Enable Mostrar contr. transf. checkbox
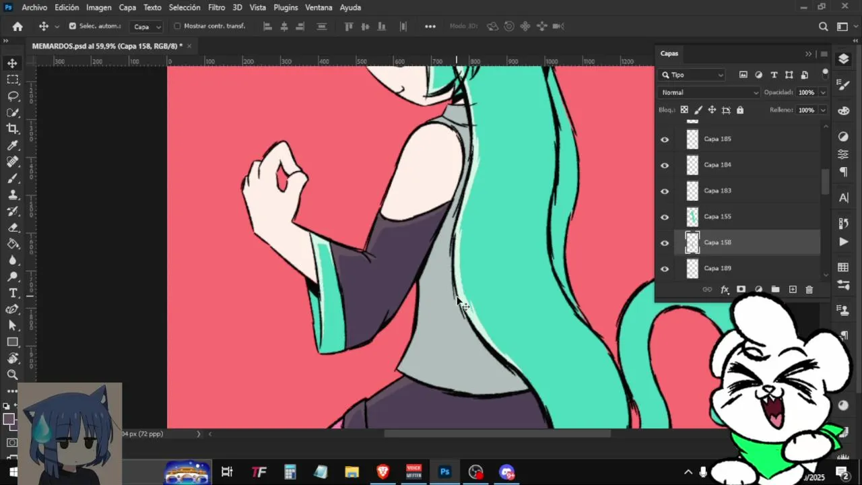Image resolution: width=862 pixels, height=485 pixels. click(178, 26)
